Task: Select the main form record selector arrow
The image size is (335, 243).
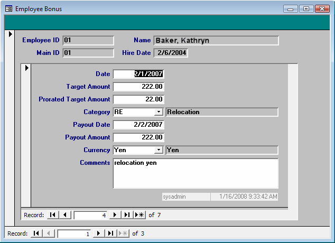Action: click(x=10, y=34)
